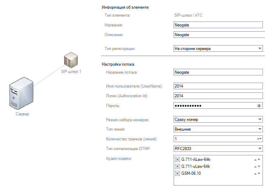Click the SIP шлюз 1 label
The height and width of the screenshot is (189, 265).
point(71,72)
